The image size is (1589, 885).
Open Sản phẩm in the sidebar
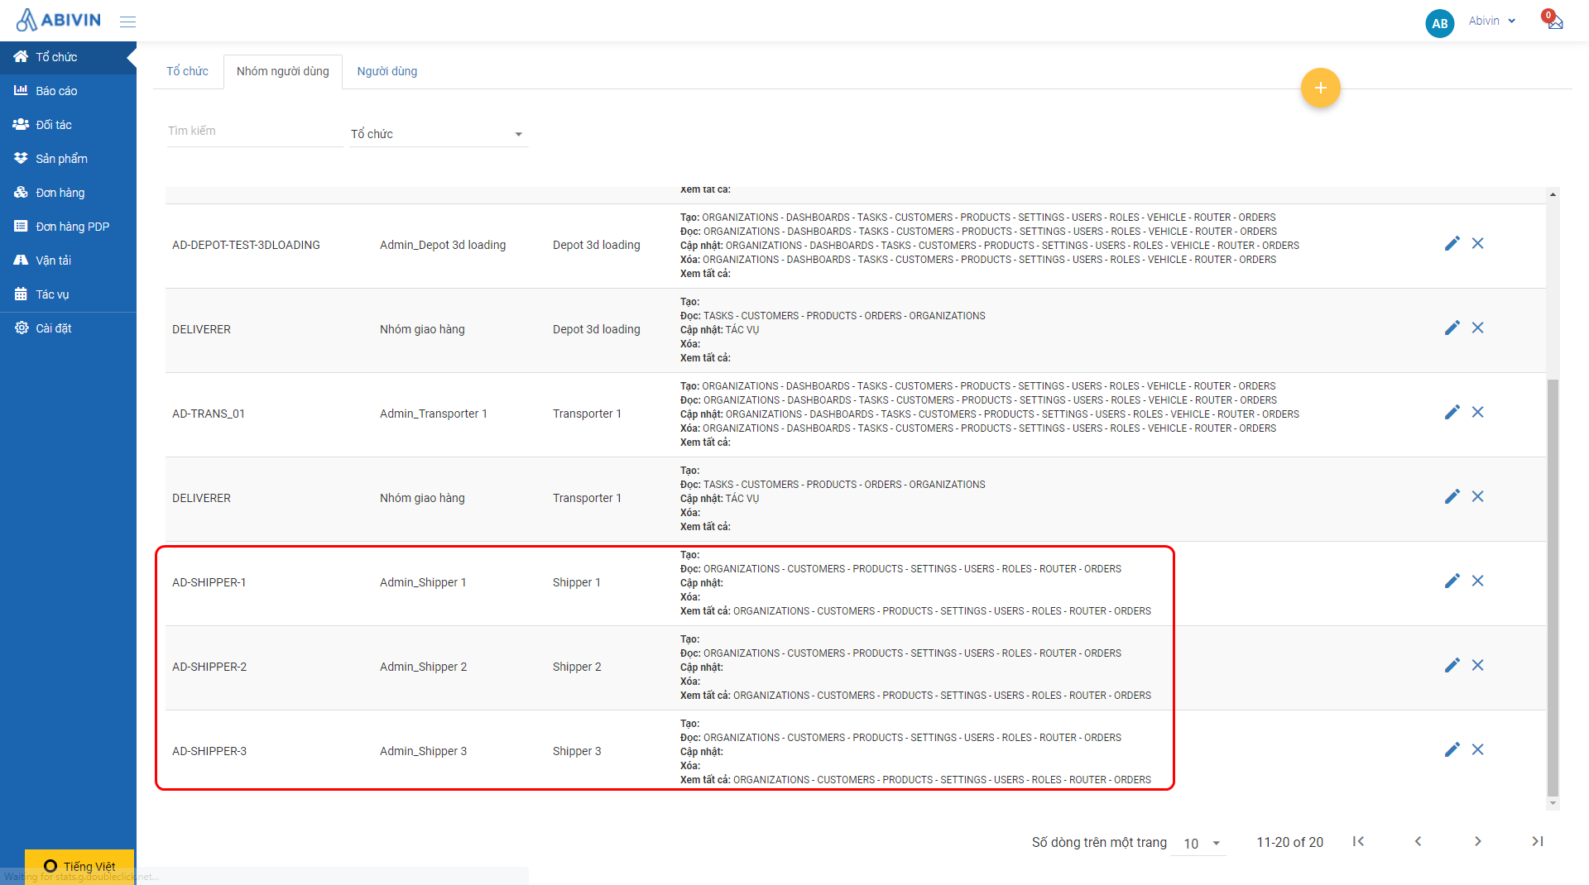tap(68, 159)
